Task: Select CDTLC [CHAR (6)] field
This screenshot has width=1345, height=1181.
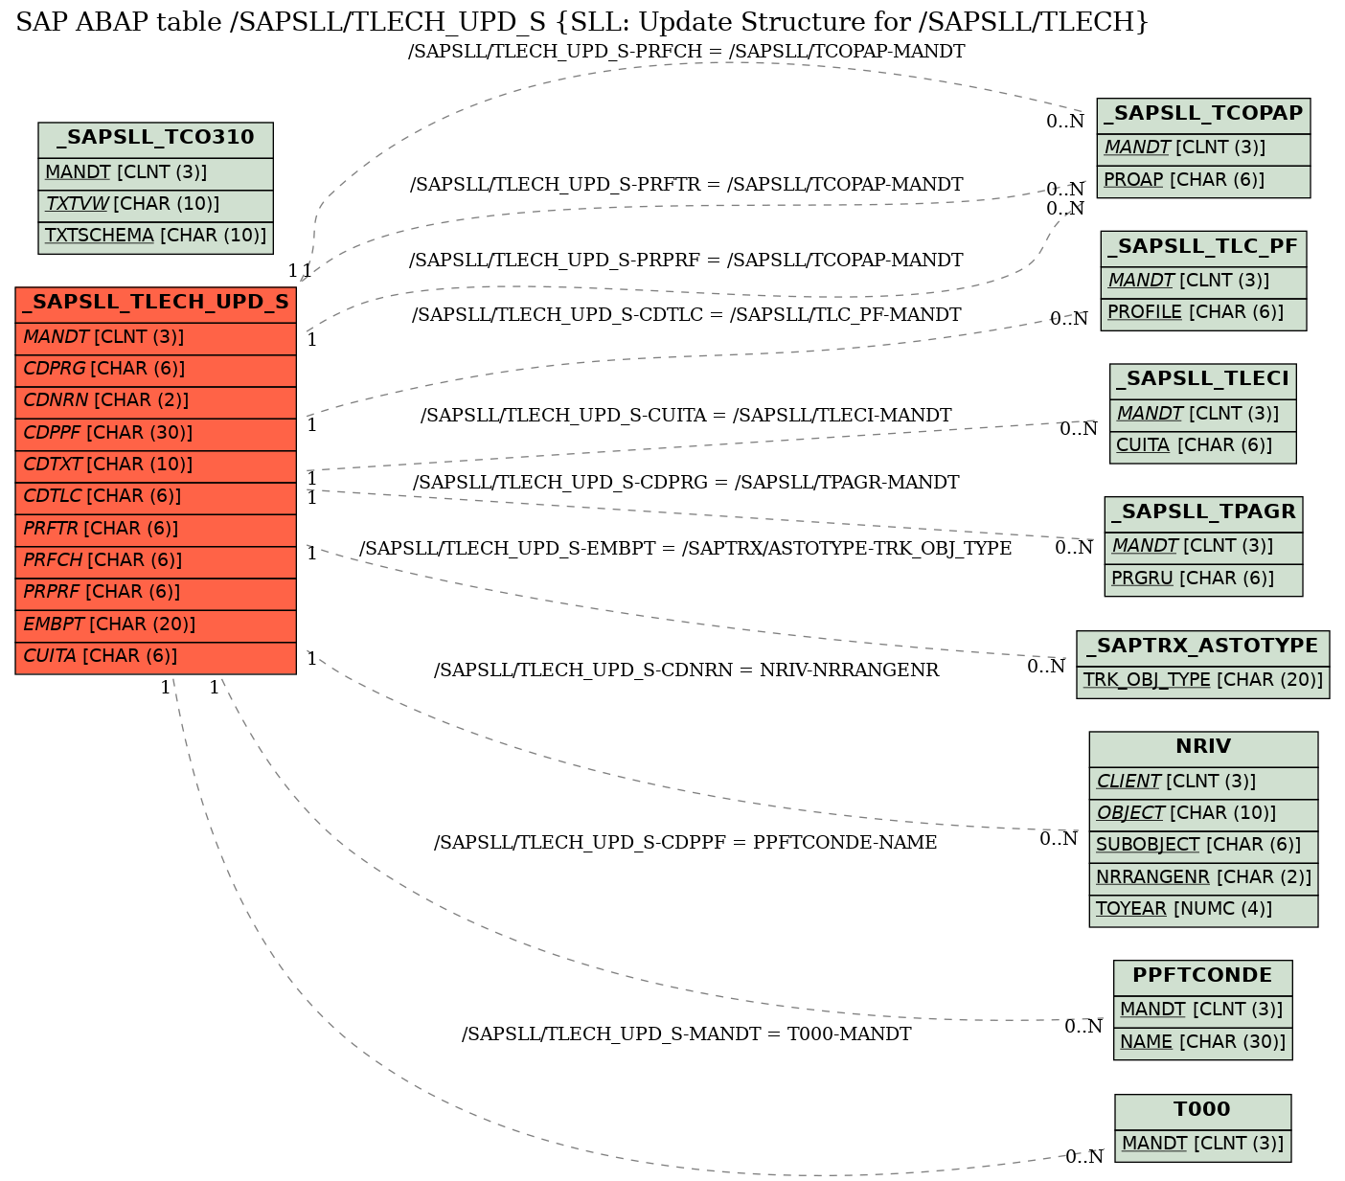Action: pos(155,497)
